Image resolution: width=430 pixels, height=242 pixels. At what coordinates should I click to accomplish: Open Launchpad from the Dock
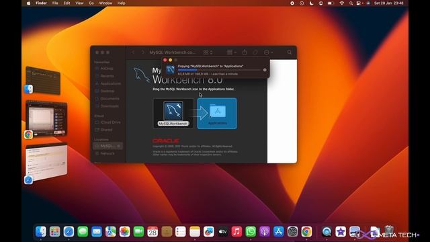(x=55, y=231)
